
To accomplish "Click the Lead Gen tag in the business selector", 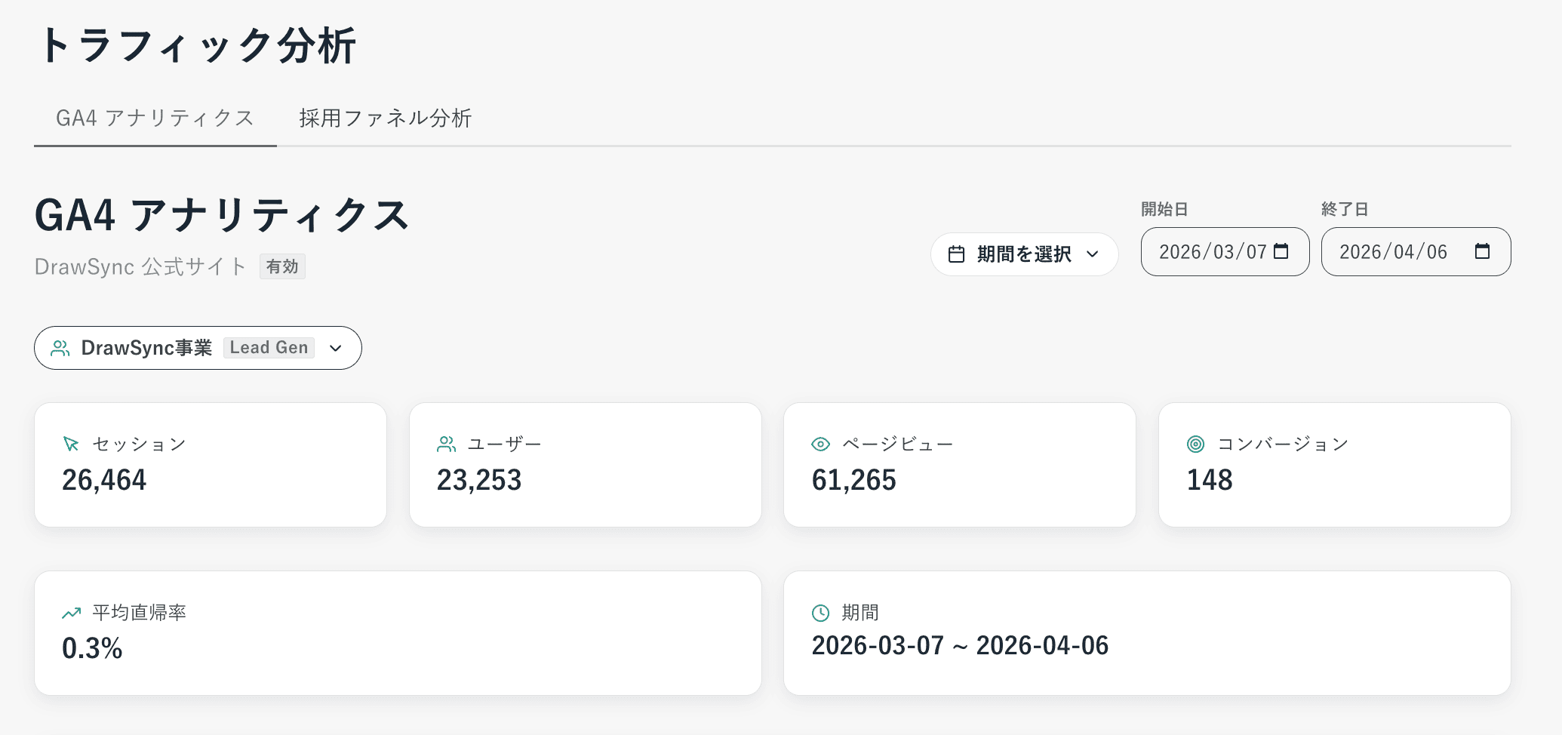I will (x=269, y=348).
